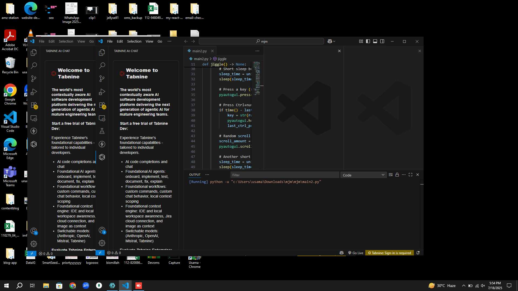Open Manage gear in front VS Code window

[102, 243]
